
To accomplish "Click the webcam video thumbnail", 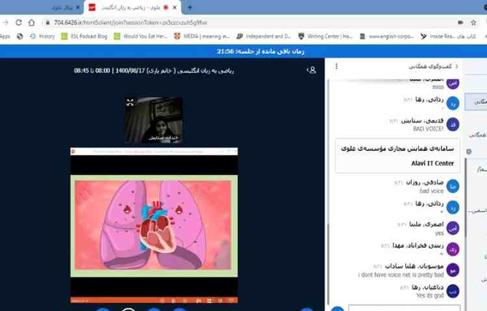I will [154, 121].
